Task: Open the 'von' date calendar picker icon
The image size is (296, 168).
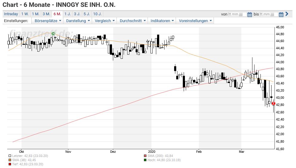Action: point(250,14)
